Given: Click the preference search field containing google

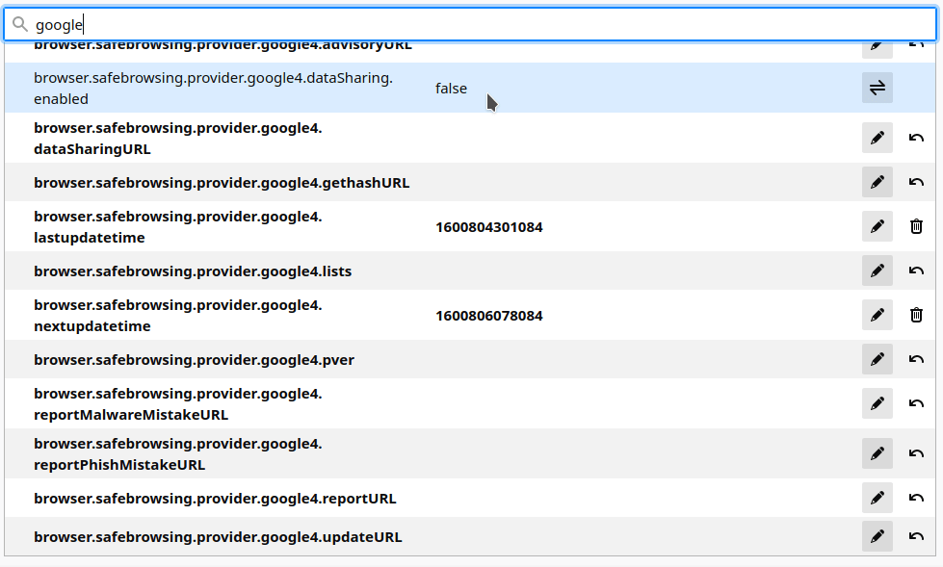Looking at the screenshot, I should tap(470, 24).
